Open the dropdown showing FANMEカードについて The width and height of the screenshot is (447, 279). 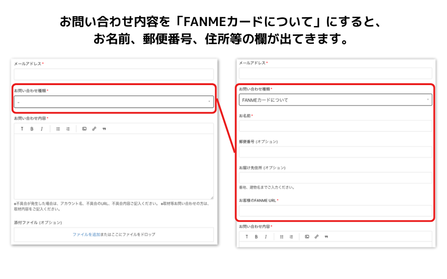(335, 100)
